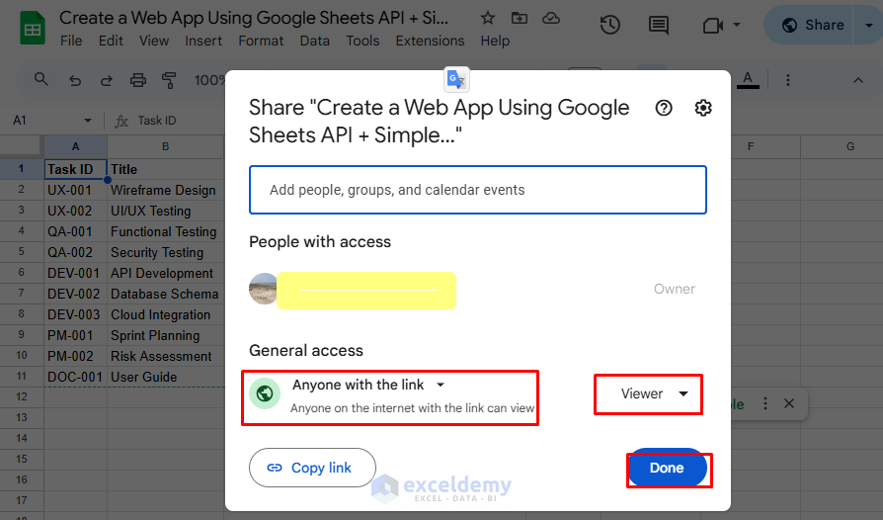
Task: Click the A1 name box
Action: [x=45, y=121]
